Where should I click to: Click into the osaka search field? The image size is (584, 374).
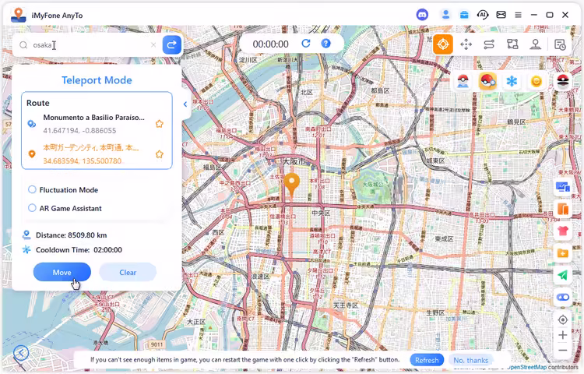[87, 45]
